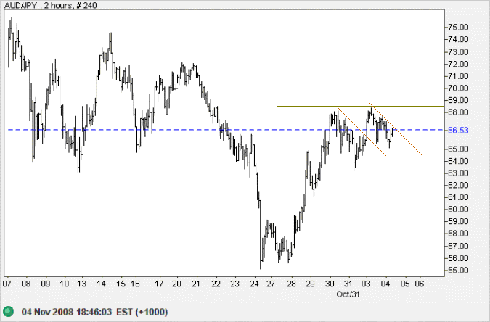The width and height of the screenshot is (490, 322).
Task: Click the 65.00 price axis label
Action: pos(458,149)
